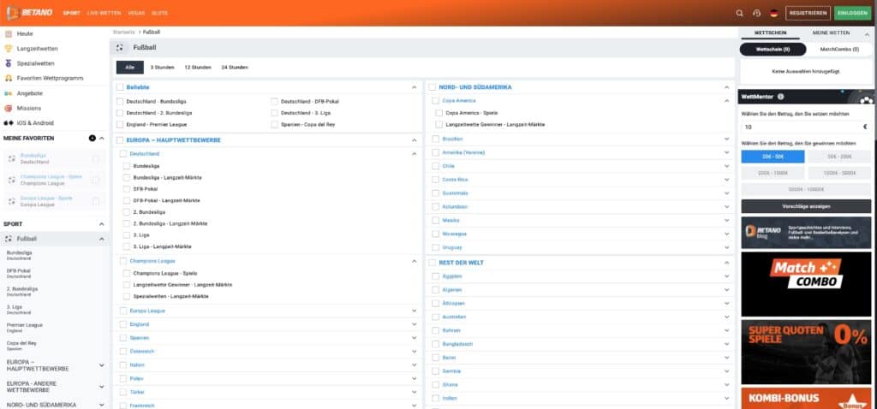Expand the Mexiko row chevron
The width and height of the screenshot is (877, 409).
[726, 220]
